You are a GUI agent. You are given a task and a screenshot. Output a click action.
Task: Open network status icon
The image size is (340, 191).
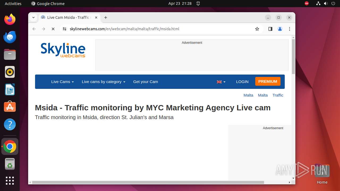coord(318,3)
